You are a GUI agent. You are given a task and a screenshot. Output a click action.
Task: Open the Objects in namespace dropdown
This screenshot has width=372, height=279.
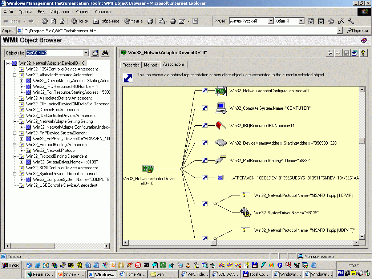[x=86, y=53]
